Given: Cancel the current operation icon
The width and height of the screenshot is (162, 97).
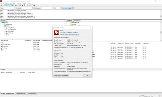Looking at the screenshot, I should pyautogui.click(x=20, y=5).
